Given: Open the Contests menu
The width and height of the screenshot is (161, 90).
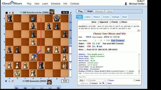Looking at the screenshot, I should 74,4.
